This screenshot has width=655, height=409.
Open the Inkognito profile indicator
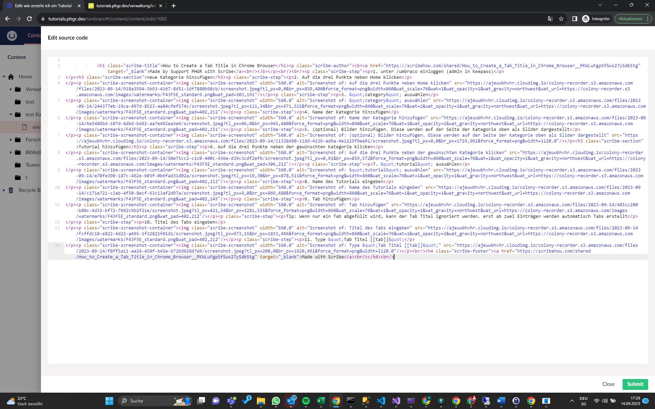596,19
